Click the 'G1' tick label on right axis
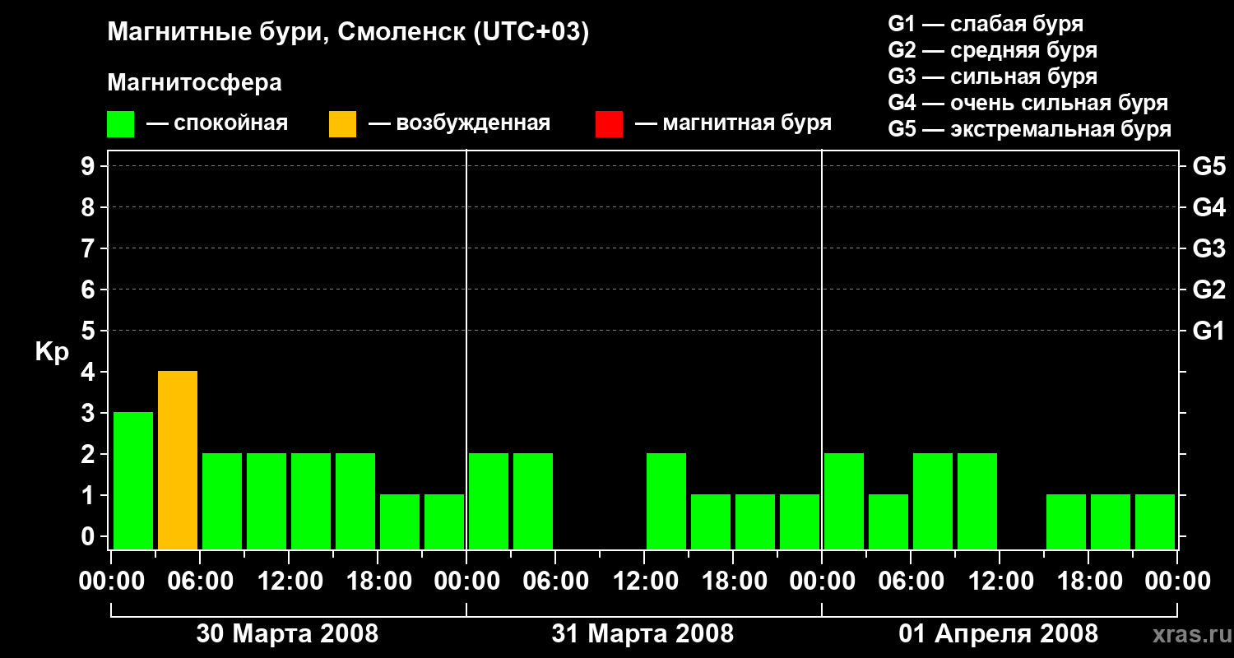Viewport: 1234px width, 658px height. [1208, 331]
